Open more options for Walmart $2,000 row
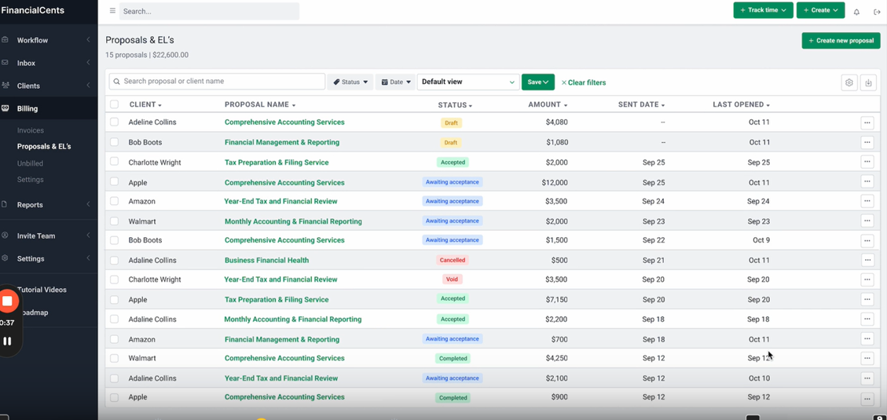The width and height of the screenshot is (887, 420). click(867, 221)
